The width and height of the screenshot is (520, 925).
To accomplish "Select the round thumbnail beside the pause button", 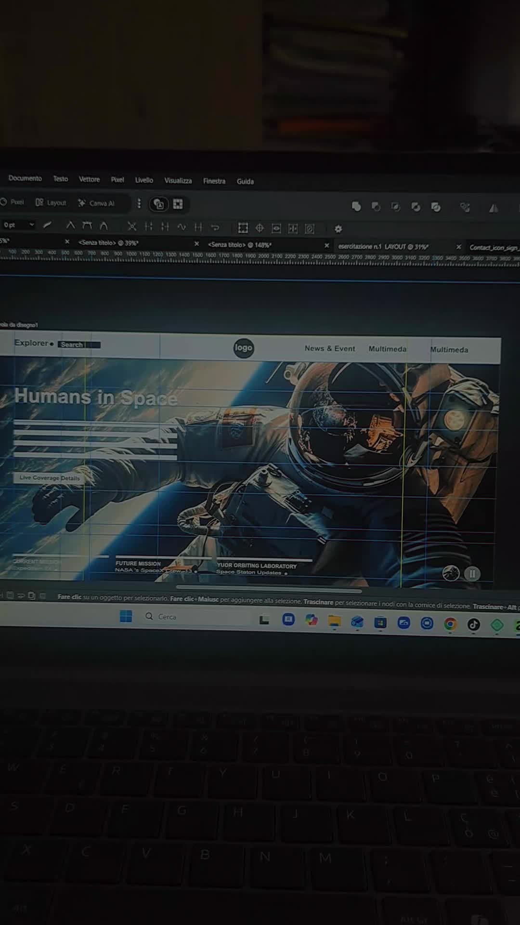I will coord(451,573).
